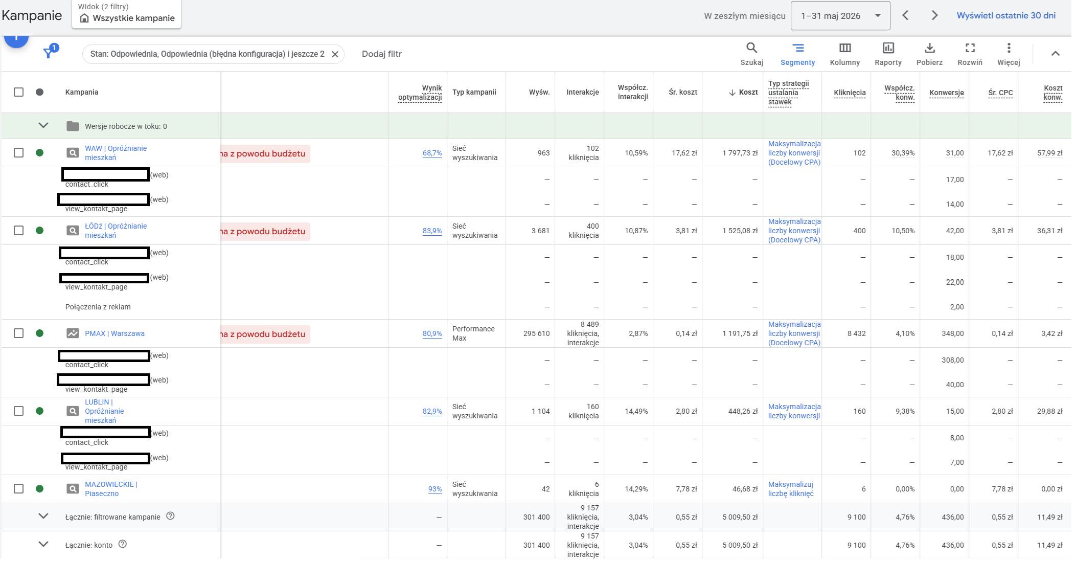Open the Szukaj search tool
The height and width of the screenshot is (561, 1076).
click(751, 54)
